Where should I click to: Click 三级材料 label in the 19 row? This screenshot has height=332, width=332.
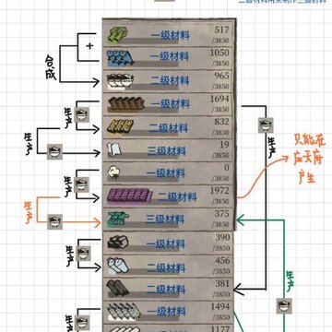click(x=167, y=150)
